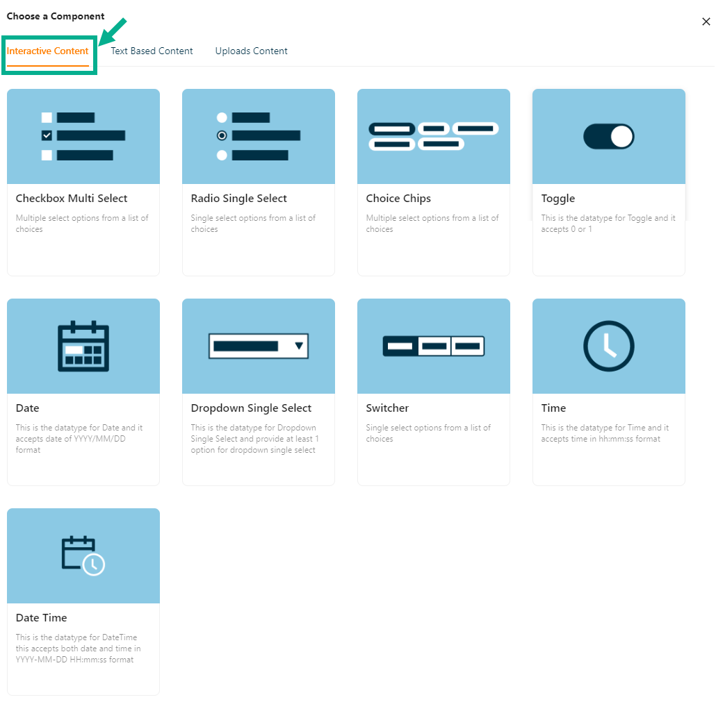Choose the Radio Single Select icon
Viewport: 716px width, 702px height.
(x=259, y=136)
